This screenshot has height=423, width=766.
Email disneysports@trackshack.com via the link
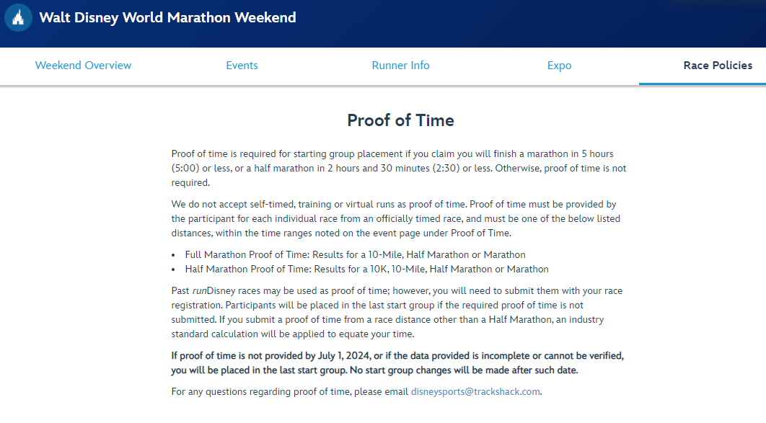pyautogui.click(x=475, y=392)
